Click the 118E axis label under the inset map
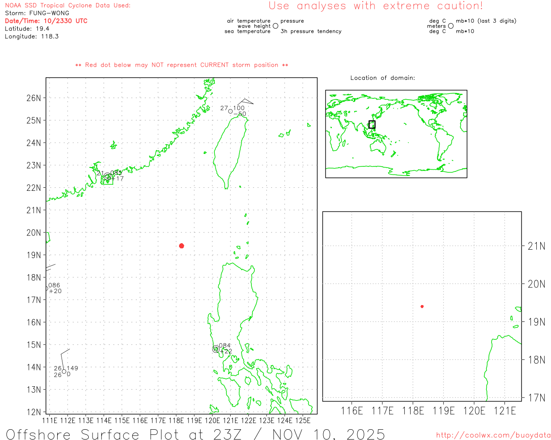 [413, 411]
